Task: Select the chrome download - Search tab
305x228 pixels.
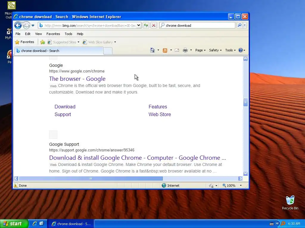Action: click(59, 51)
